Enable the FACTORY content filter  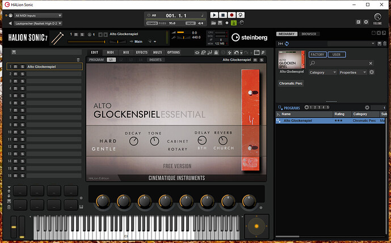(x=317, y=55)
